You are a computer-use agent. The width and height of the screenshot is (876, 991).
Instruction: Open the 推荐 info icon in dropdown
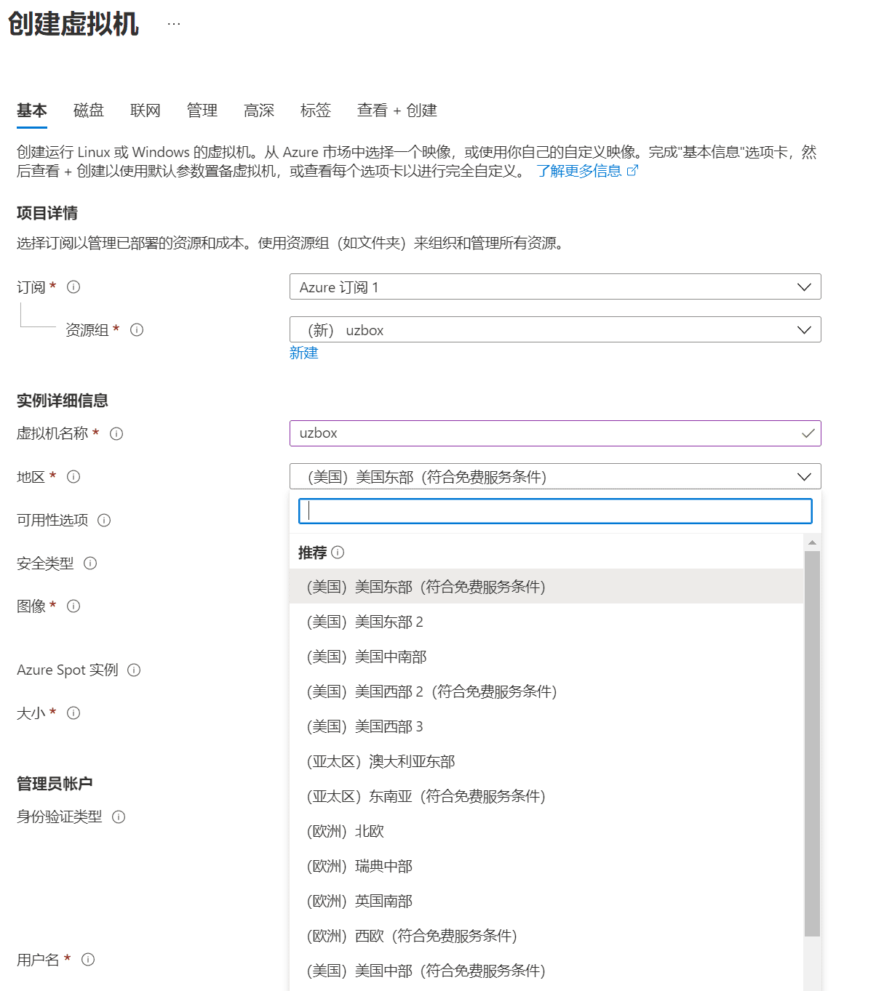[x=338, y=553]
